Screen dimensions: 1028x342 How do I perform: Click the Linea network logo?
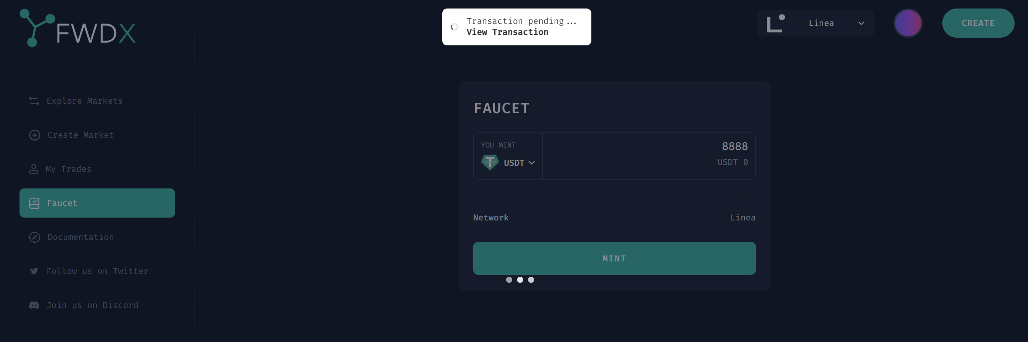[x=776, y=23]
